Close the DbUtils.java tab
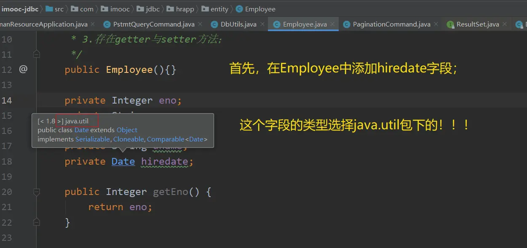This screenshot has width=527, height=248. tap(262, 24)
